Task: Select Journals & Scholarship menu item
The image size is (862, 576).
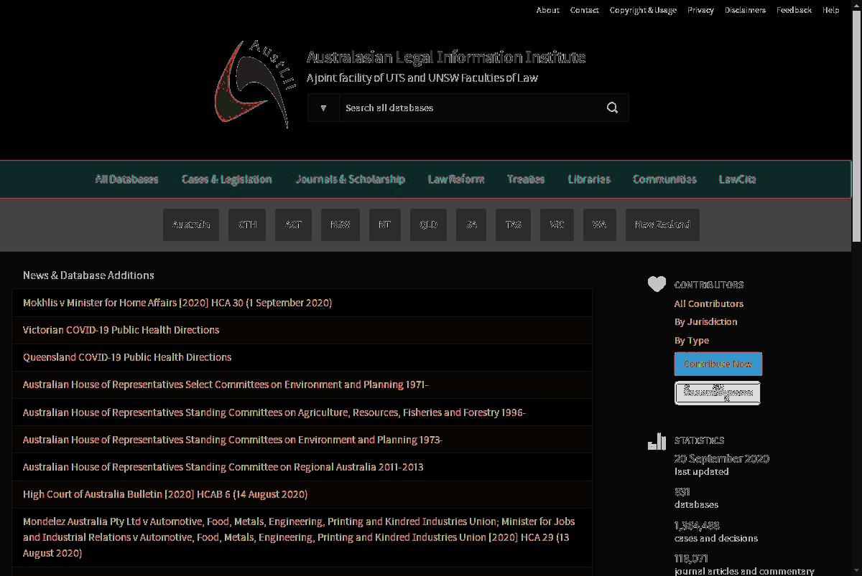Action: [350, 179]
